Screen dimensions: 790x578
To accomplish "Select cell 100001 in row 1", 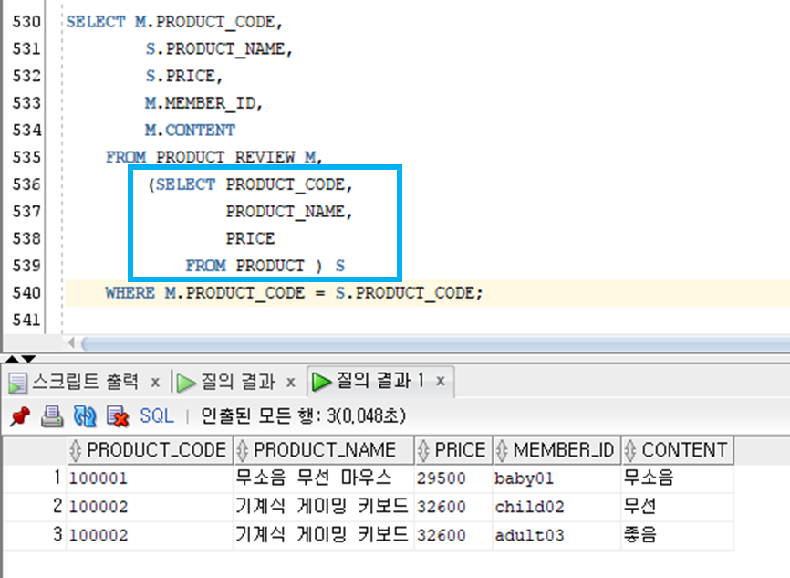I will point(151,478).
